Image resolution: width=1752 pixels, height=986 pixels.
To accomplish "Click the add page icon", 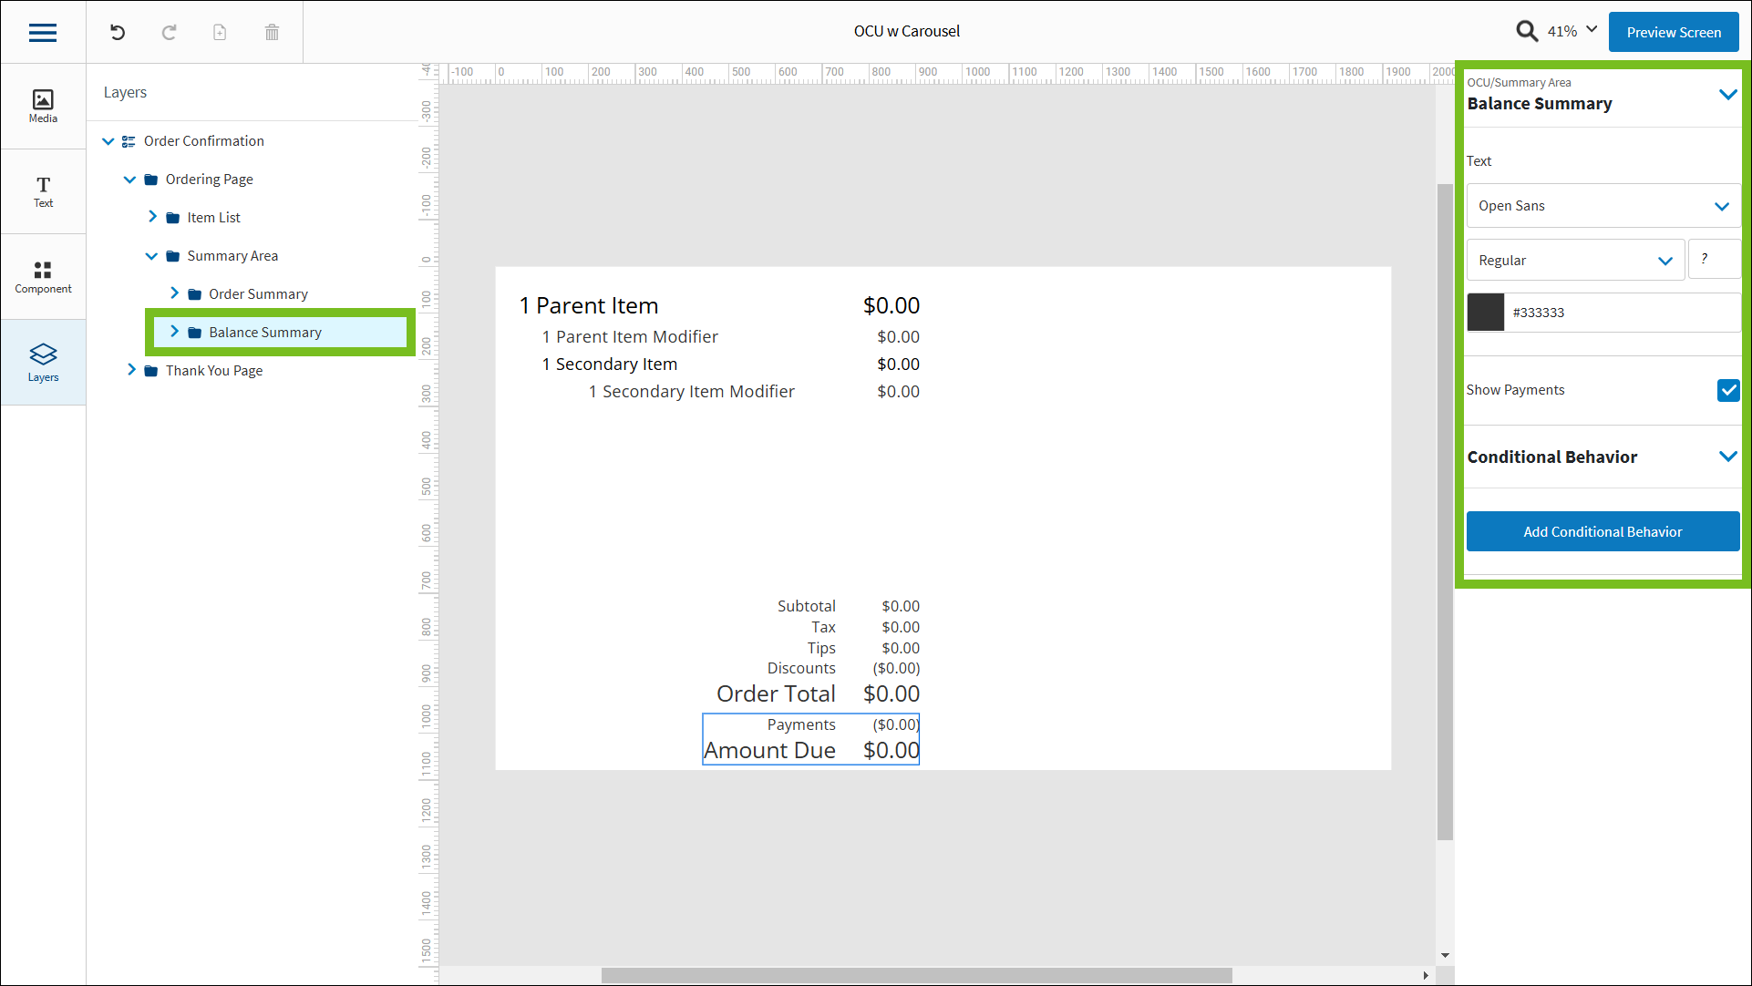I will pyautogui.click(x=220, y=33).
